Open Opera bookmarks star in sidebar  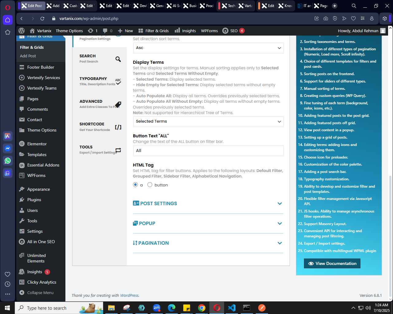(8, 32)
